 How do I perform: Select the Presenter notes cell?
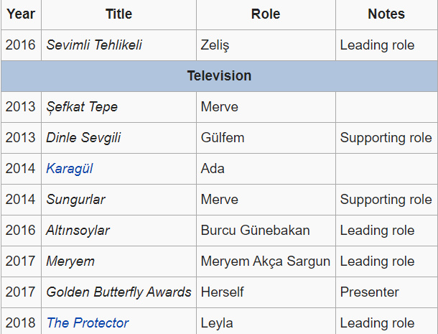click(x=370, y=292)
